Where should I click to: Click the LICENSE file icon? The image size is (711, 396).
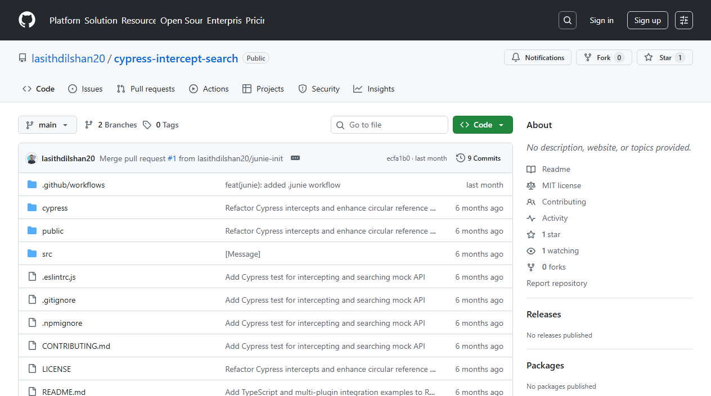pyautogui.click(x=32, y=369)
